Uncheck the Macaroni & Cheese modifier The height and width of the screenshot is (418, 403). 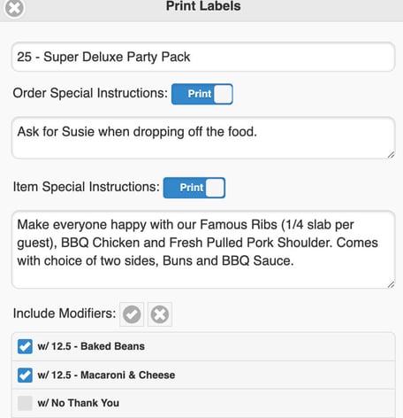point(25,375)
